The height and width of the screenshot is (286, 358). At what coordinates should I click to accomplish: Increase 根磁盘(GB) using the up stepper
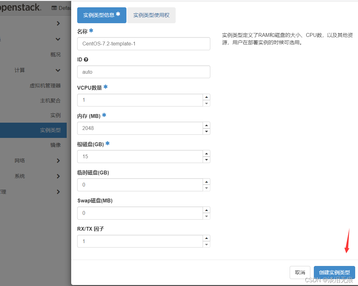[207, 153]
